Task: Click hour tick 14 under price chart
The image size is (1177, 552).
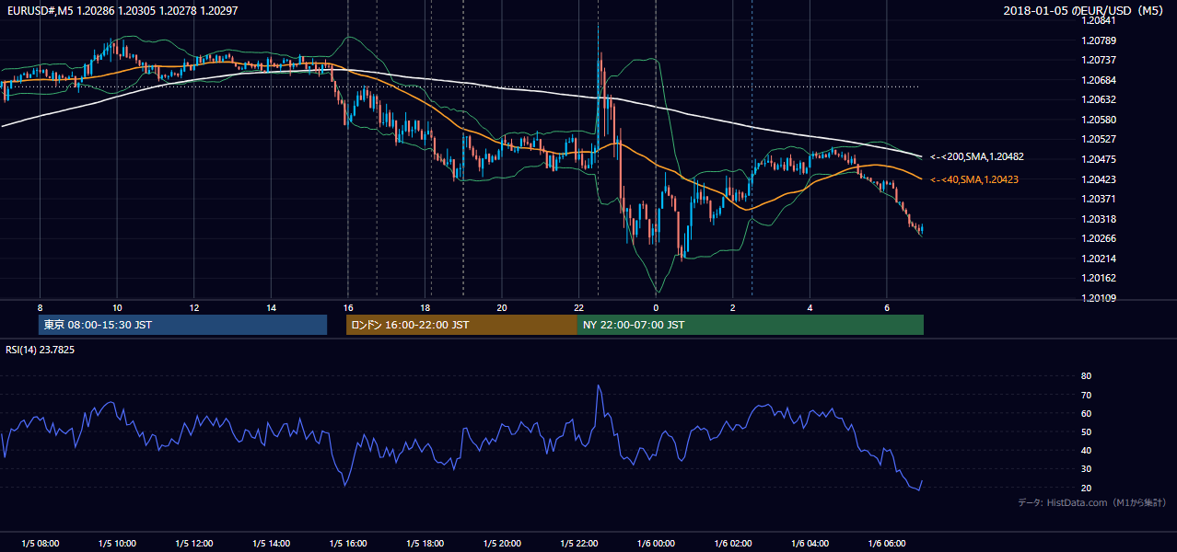Action: pyautogui.click(x=271, y=307)
